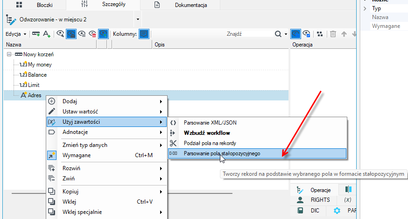Click the scissors icon for Podział pola na rekordy
This screenshot has width=408, height=219.
173,143
